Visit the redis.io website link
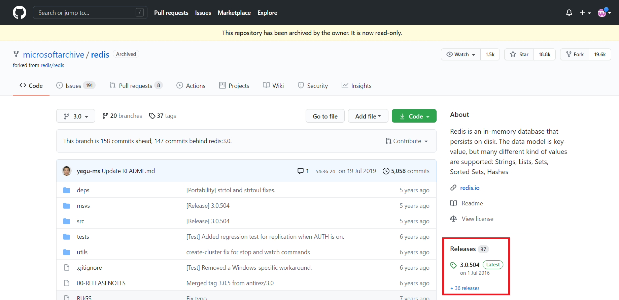619x300 pixels. coord(470,188)
